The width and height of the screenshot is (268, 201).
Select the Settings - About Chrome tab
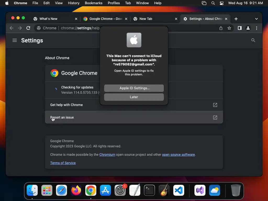tap(205, 19)
